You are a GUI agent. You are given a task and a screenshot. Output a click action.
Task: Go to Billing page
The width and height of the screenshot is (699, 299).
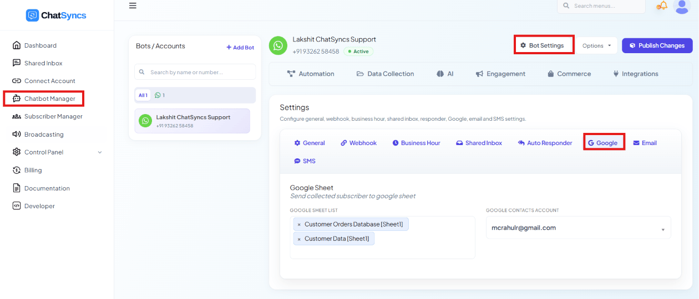[x=33, y=170]
